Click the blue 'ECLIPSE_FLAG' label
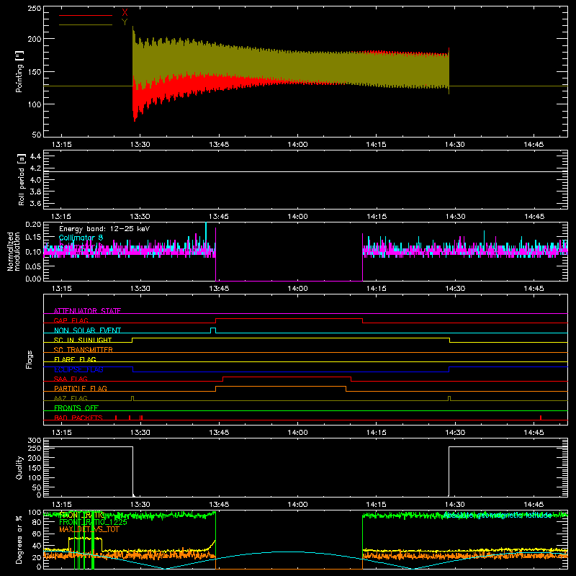Screen dimensions: 576x576 [x=78, y=369]
